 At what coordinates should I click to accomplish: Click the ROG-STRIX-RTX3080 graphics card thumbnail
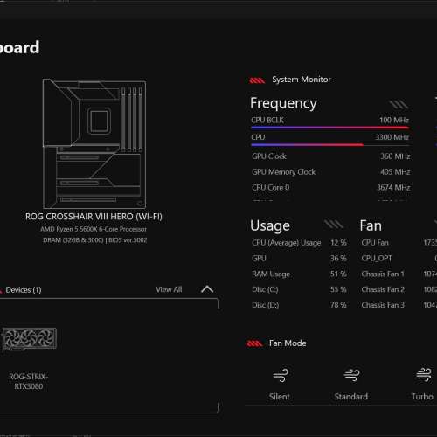(x=30, y=339)
